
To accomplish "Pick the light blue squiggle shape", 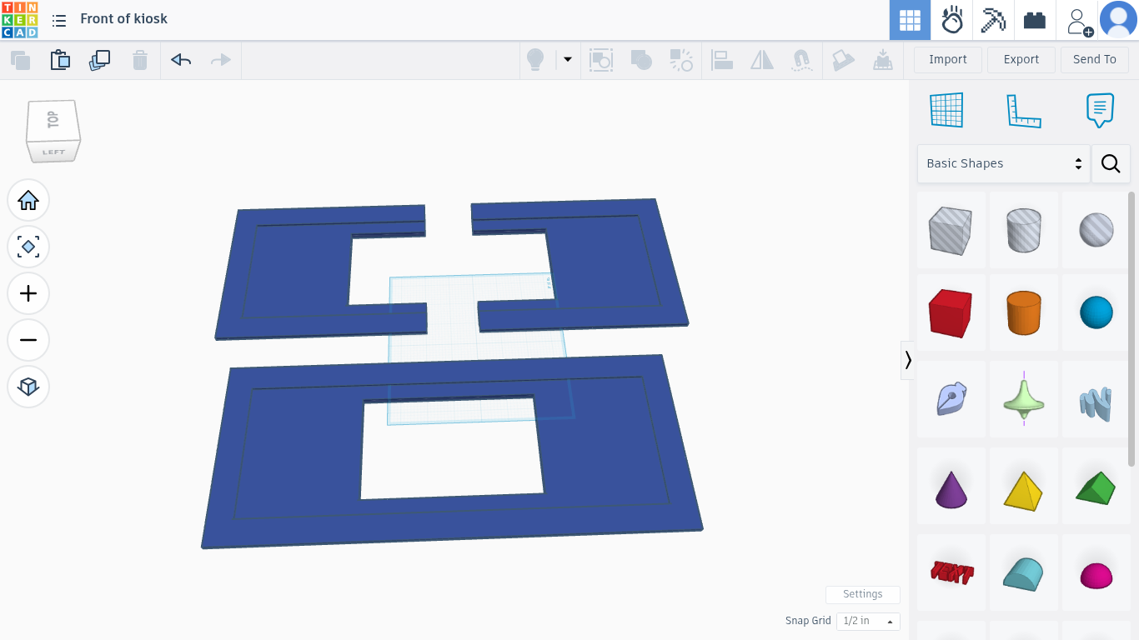I will coord(1096,400).
